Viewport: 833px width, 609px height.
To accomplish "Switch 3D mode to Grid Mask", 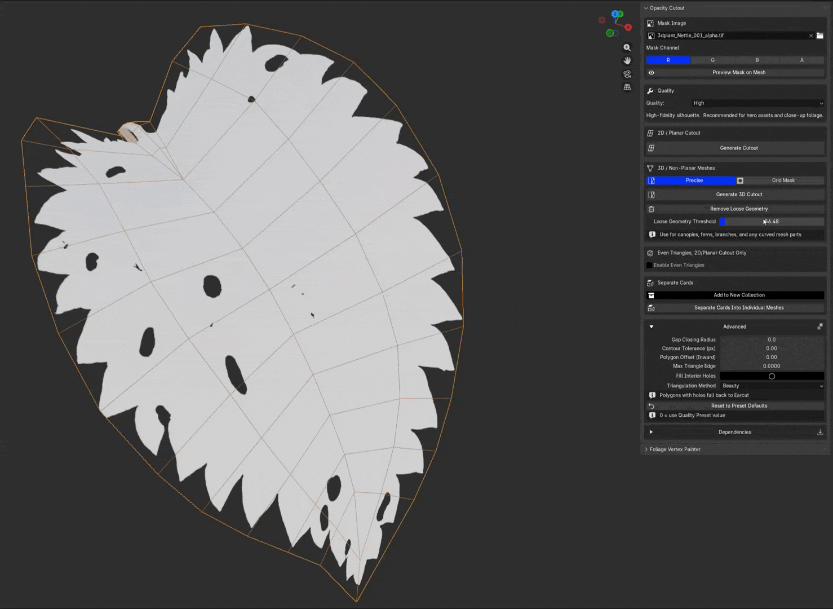I will pyautogui.click(x=783, y=180).
